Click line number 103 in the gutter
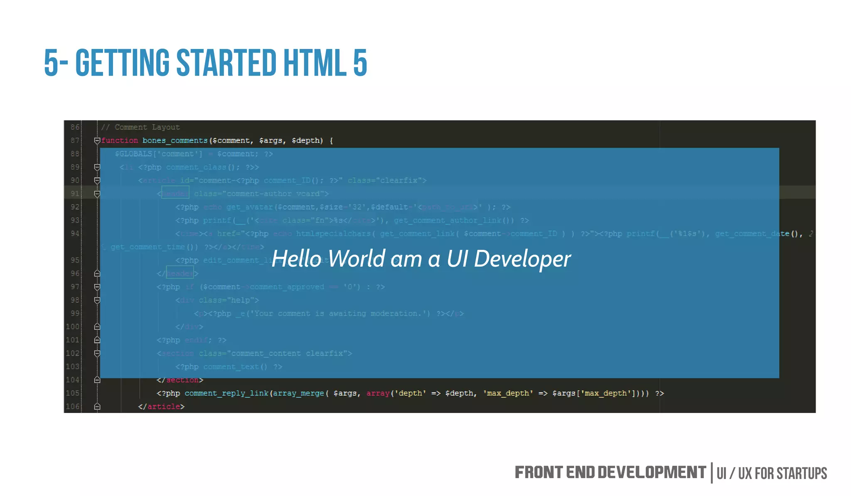 click(73, 367)
